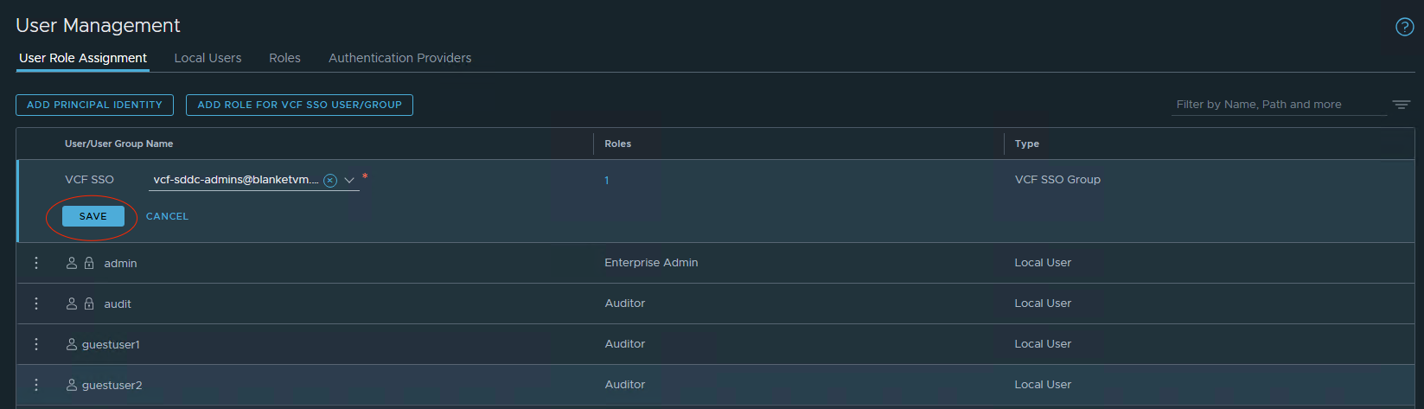The width and height of the screenshot is (1424, 409).
Task: Clear the selected VCF SSO group
Action: [x=330, y=181]
